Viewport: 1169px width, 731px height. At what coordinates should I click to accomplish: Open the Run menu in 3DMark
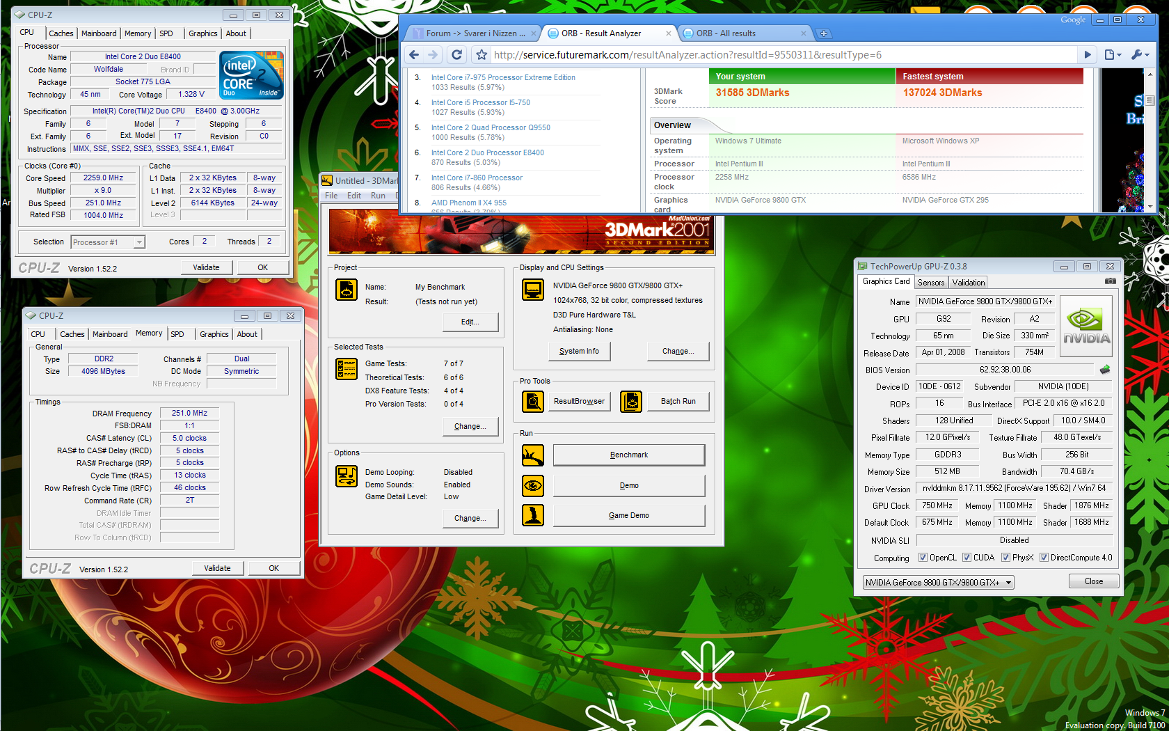click(x=378, y=196)
